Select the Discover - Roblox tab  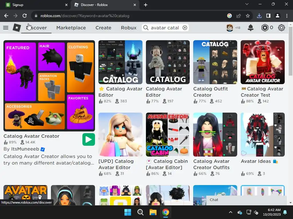(105, 5)
